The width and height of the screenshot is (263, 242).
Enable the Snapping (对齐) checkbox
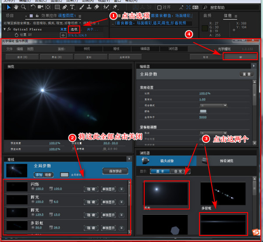[x=159, y=7]
